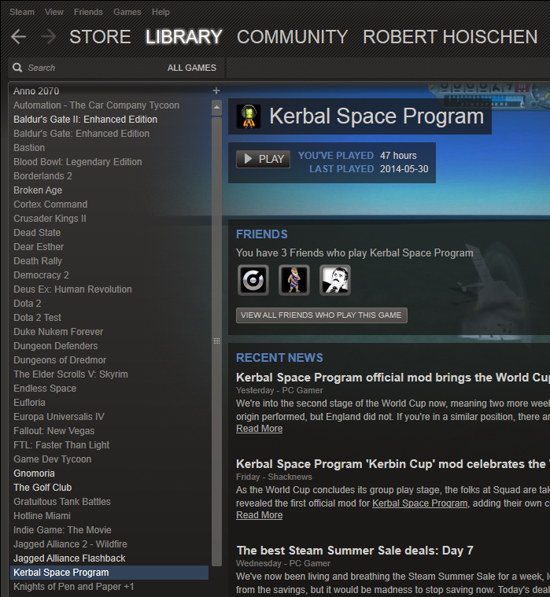Screen dimensions: 550x597
Task: Open the second friend's avatar with the robed figure
Action: click(x=294, y=281)
